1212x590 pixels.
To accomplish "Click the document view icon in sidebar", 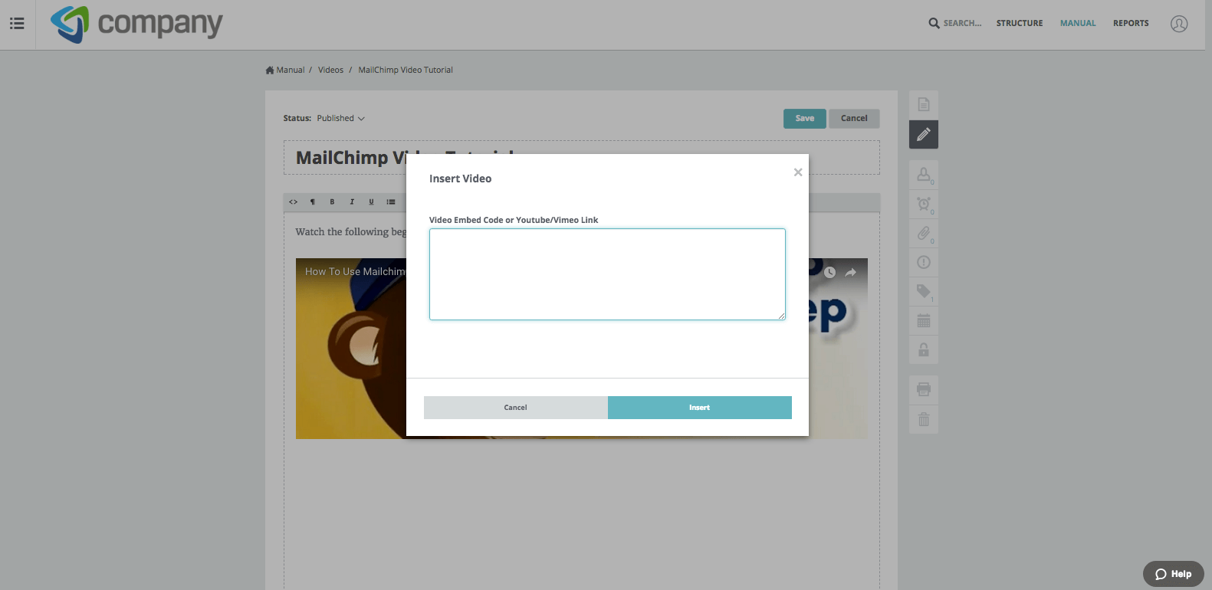I will click(924, 105).
